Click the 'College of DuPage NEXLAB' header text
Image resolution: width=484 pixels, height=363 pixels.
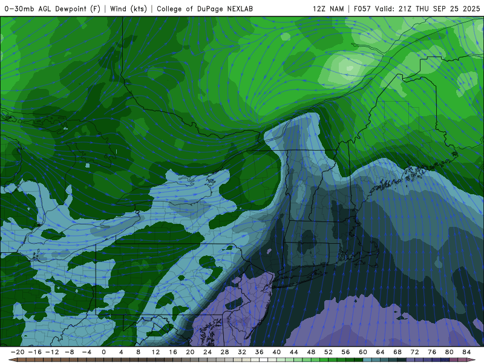click(204, 8)
